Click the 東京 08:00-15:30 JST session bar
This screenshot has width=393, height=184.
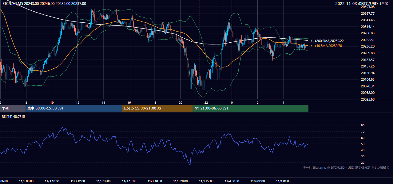74,108
